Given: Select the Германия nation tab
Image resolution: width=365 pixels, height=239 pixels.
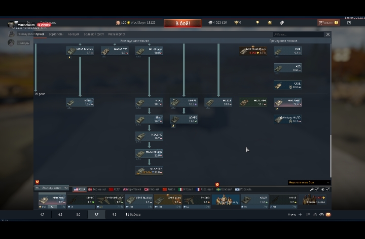Looking at the screenshot, I should (x=97, y=189).
